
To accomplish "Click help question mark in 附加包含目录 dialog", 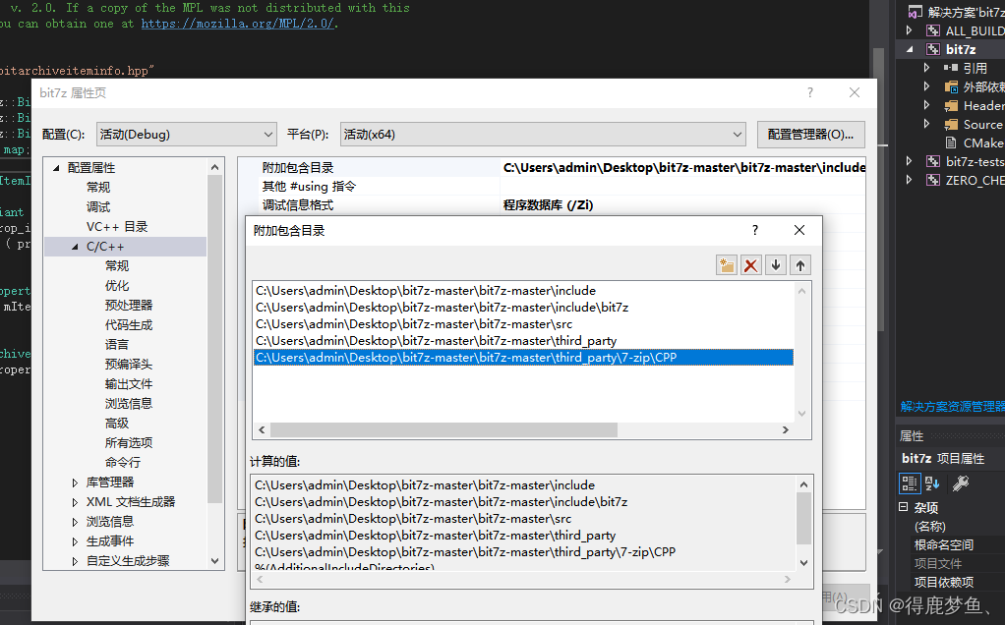I will point(755,230).
